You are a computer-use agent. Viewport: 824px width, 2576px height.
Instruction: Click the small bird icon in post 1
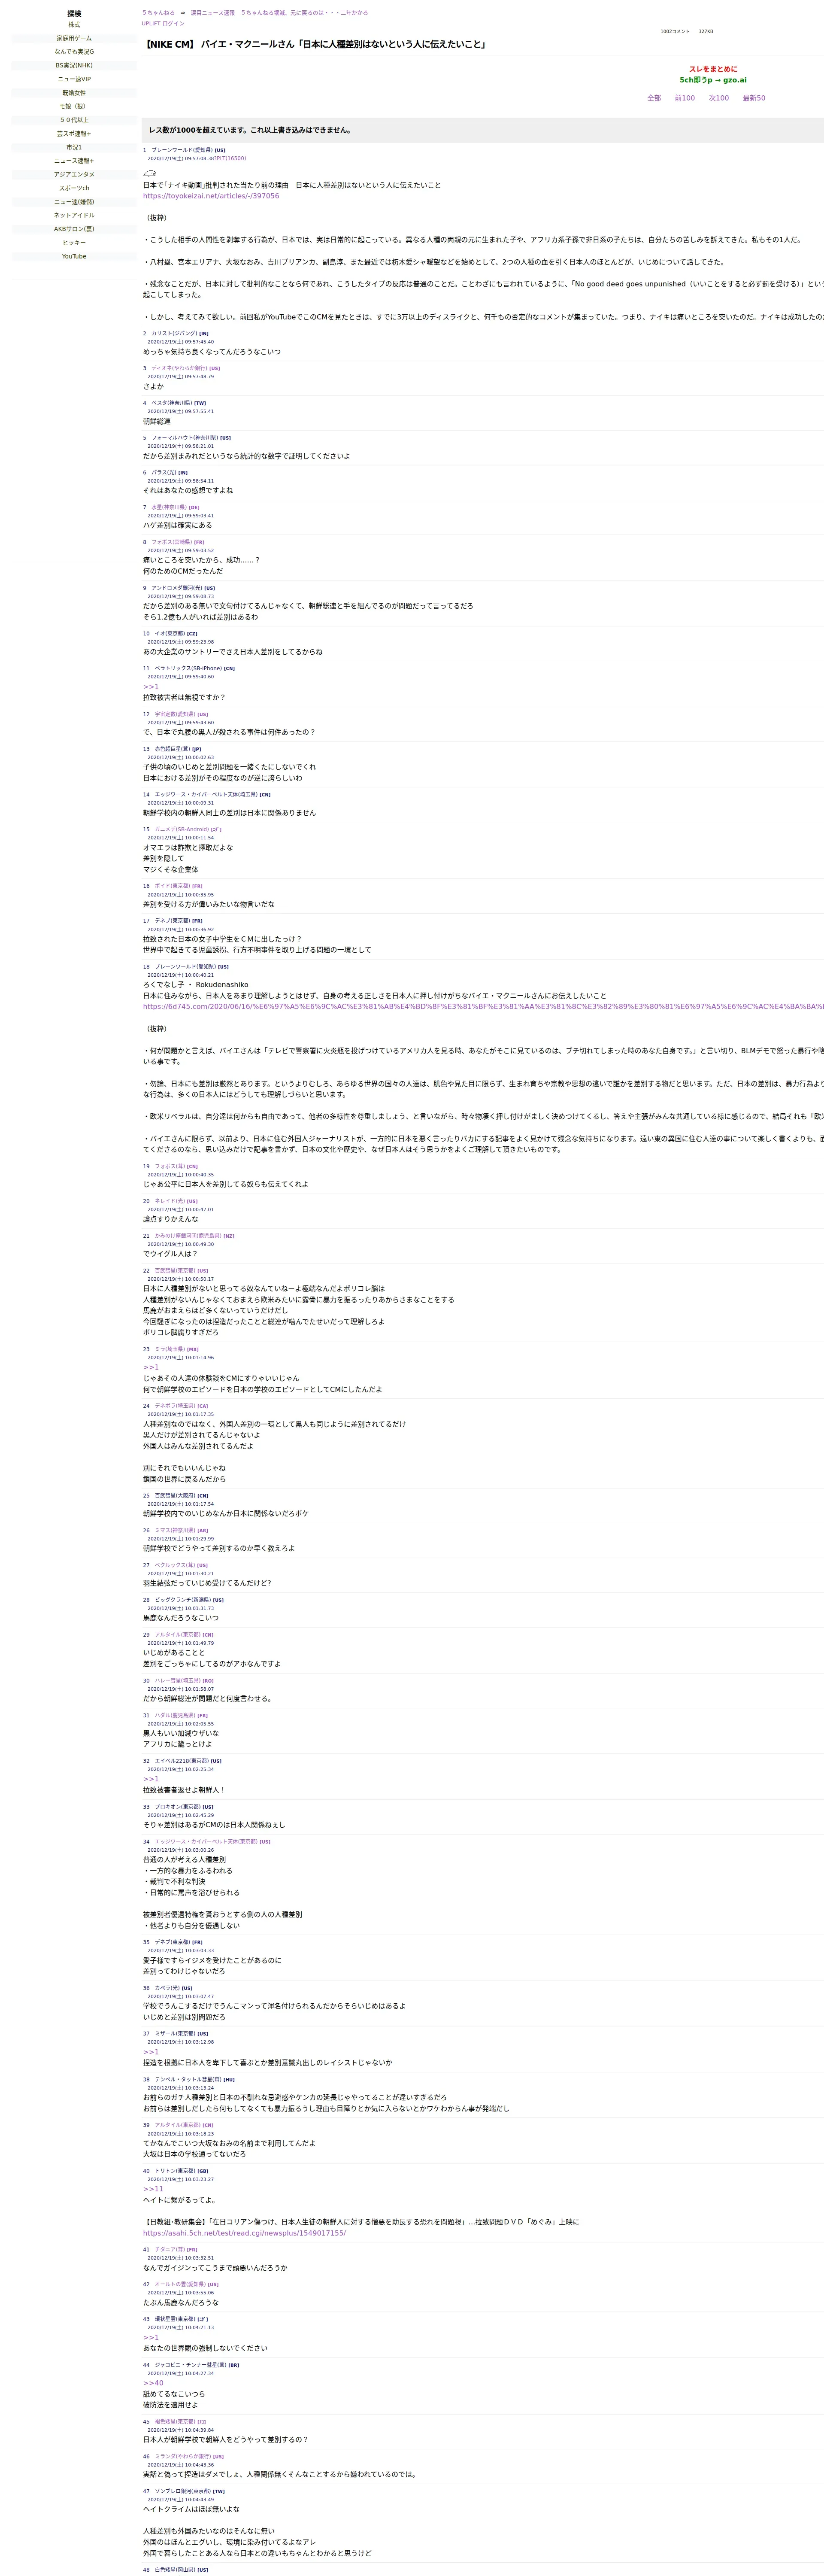pyautogui.click(x=150, y=173)
